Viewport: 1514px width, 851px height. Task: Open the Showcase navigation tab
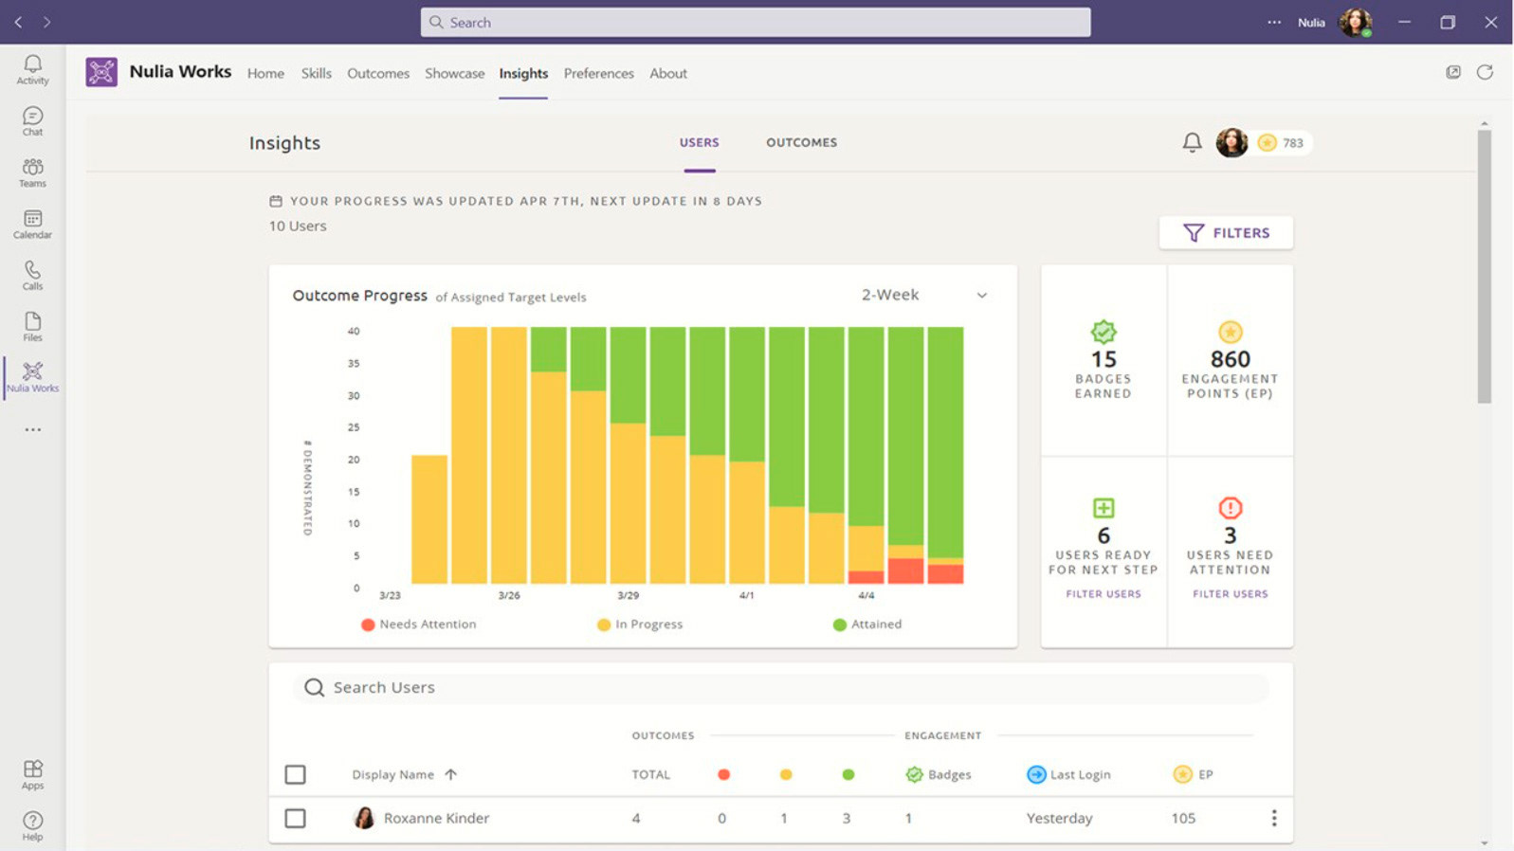pos(454,73)
